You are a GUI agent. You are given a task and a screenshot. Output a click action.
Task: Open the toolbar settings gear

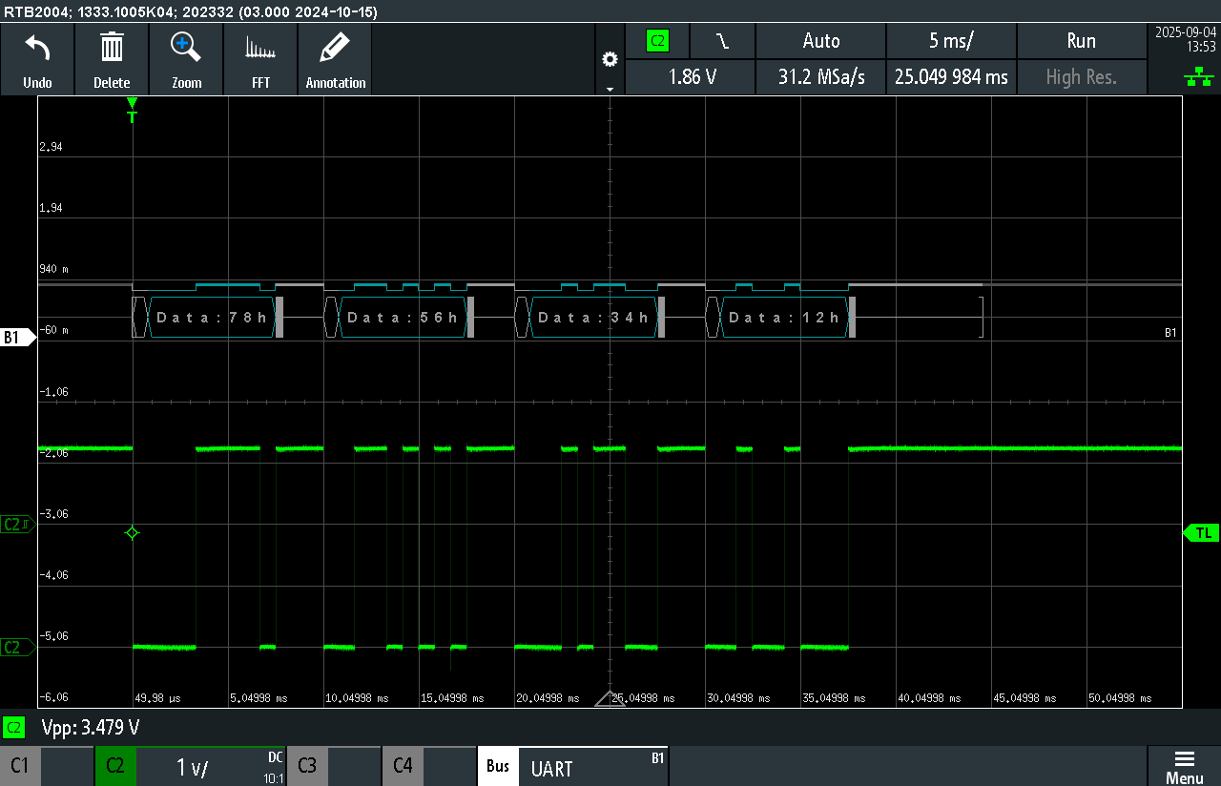click(610, 59)
